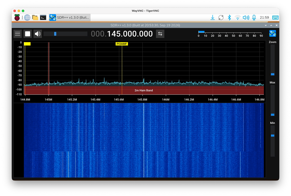Viewport: 291px width, 196px height.
Task: Open the Wi-Fi network tray menu
Action: [x=237, y=18]
